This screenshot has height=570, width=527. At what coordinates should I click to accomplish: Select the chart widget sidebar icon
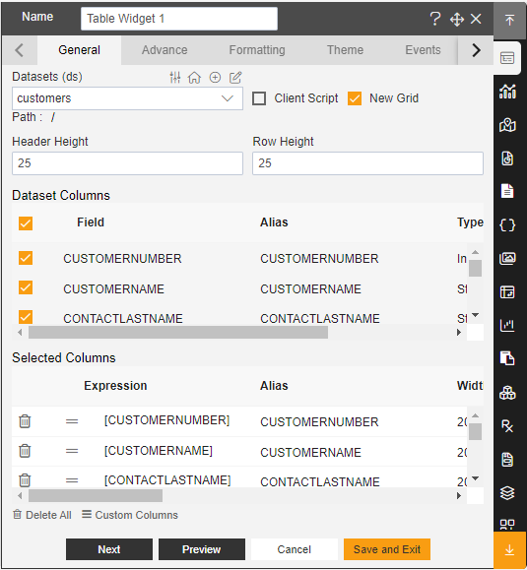tap(507, 91)
